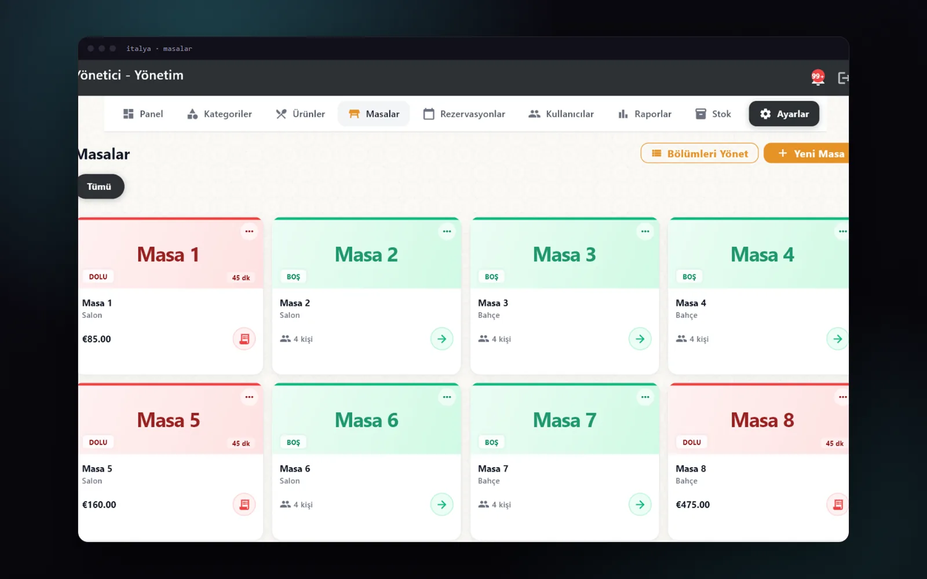Click the 45 dk timer on Masa 1
The image size is (927, 579).
[x=241, y=278]
